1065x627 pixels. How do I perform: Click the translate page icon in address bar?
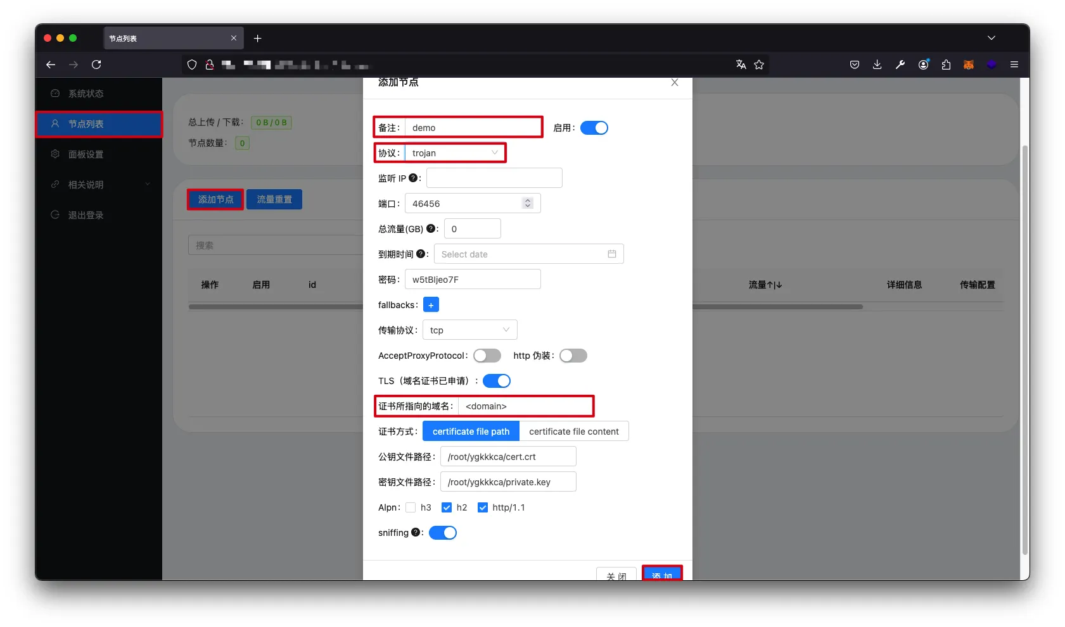pos(741,65)
